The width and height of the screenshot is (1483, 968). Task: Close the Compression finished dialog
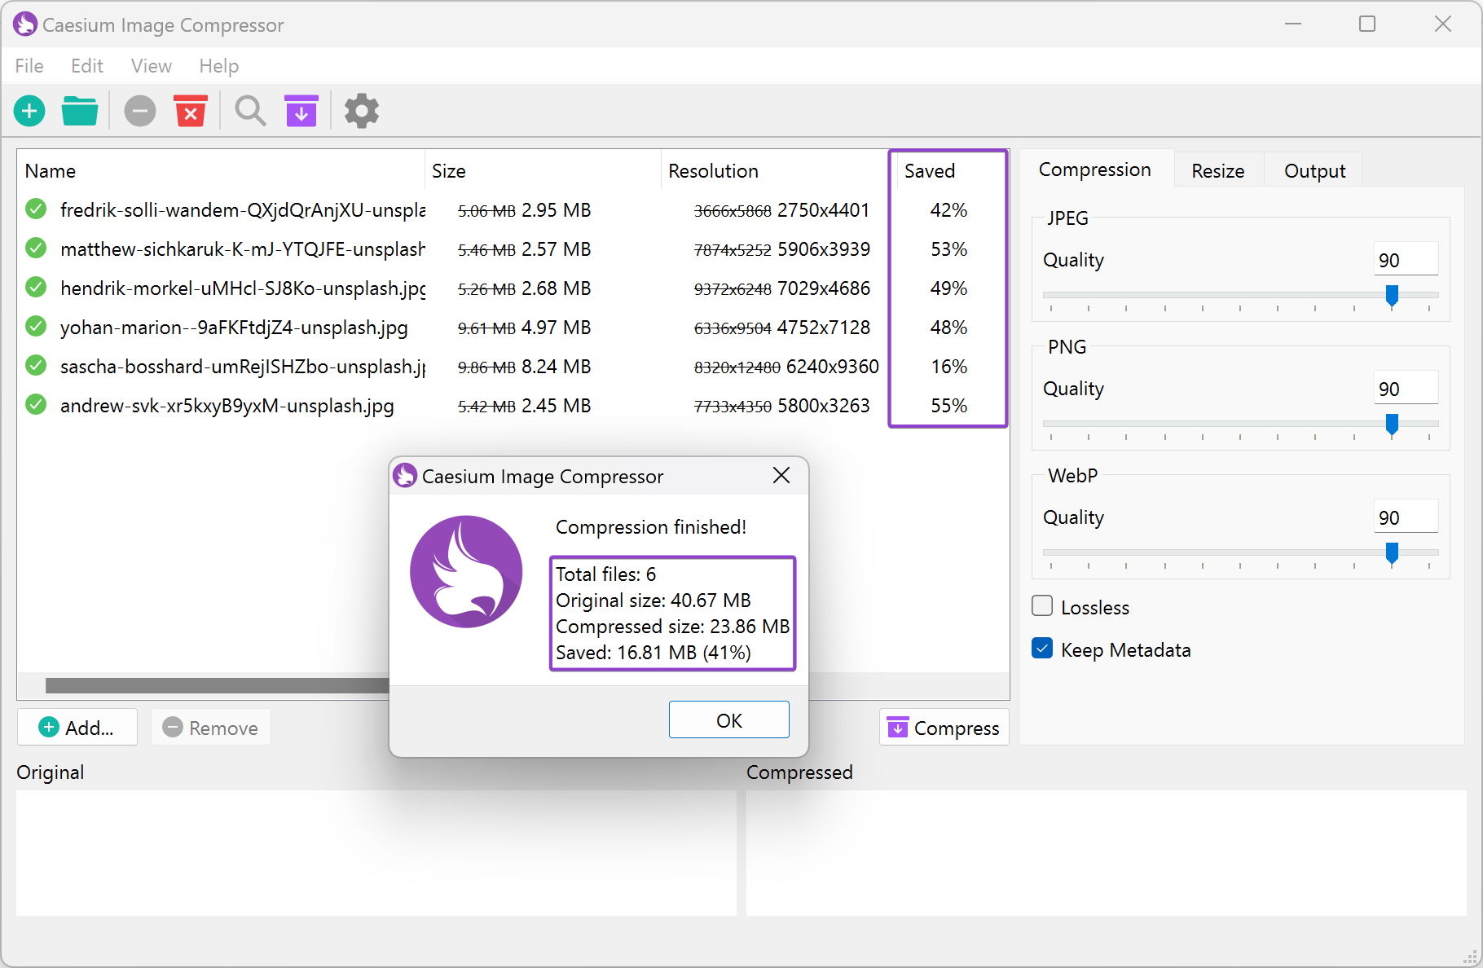click(781, 476)
